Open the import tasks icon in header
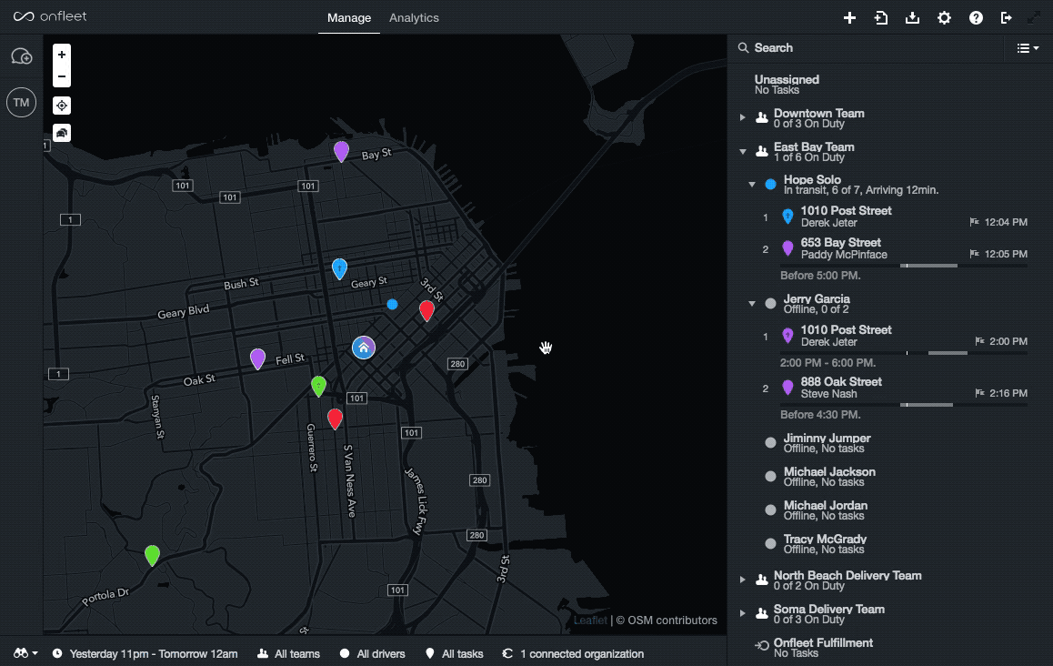The width and height of the screenshot is (1053, 666). [x=881, y=18]
